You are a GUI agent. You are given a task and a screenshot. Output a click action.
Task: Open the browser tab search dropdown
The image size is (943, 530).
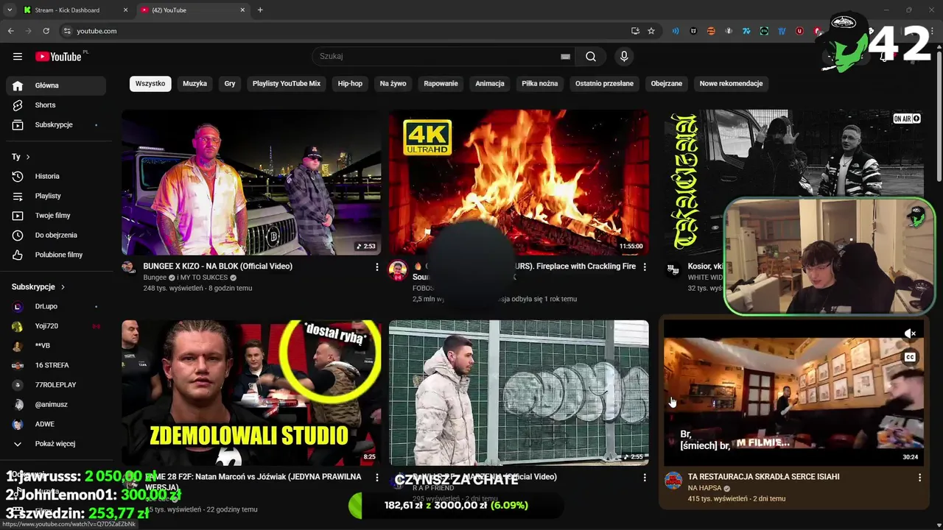coord(9,10)
